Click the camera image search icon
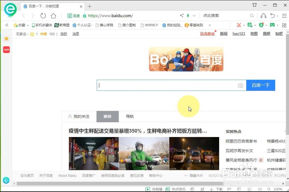 tap(241, 85)
